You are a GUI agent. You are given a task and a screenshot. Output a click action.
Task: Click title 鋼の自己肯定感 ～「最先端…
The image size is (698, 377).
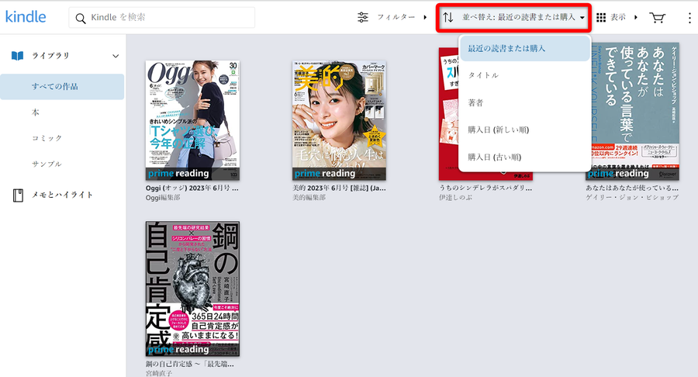pos(190,364)
